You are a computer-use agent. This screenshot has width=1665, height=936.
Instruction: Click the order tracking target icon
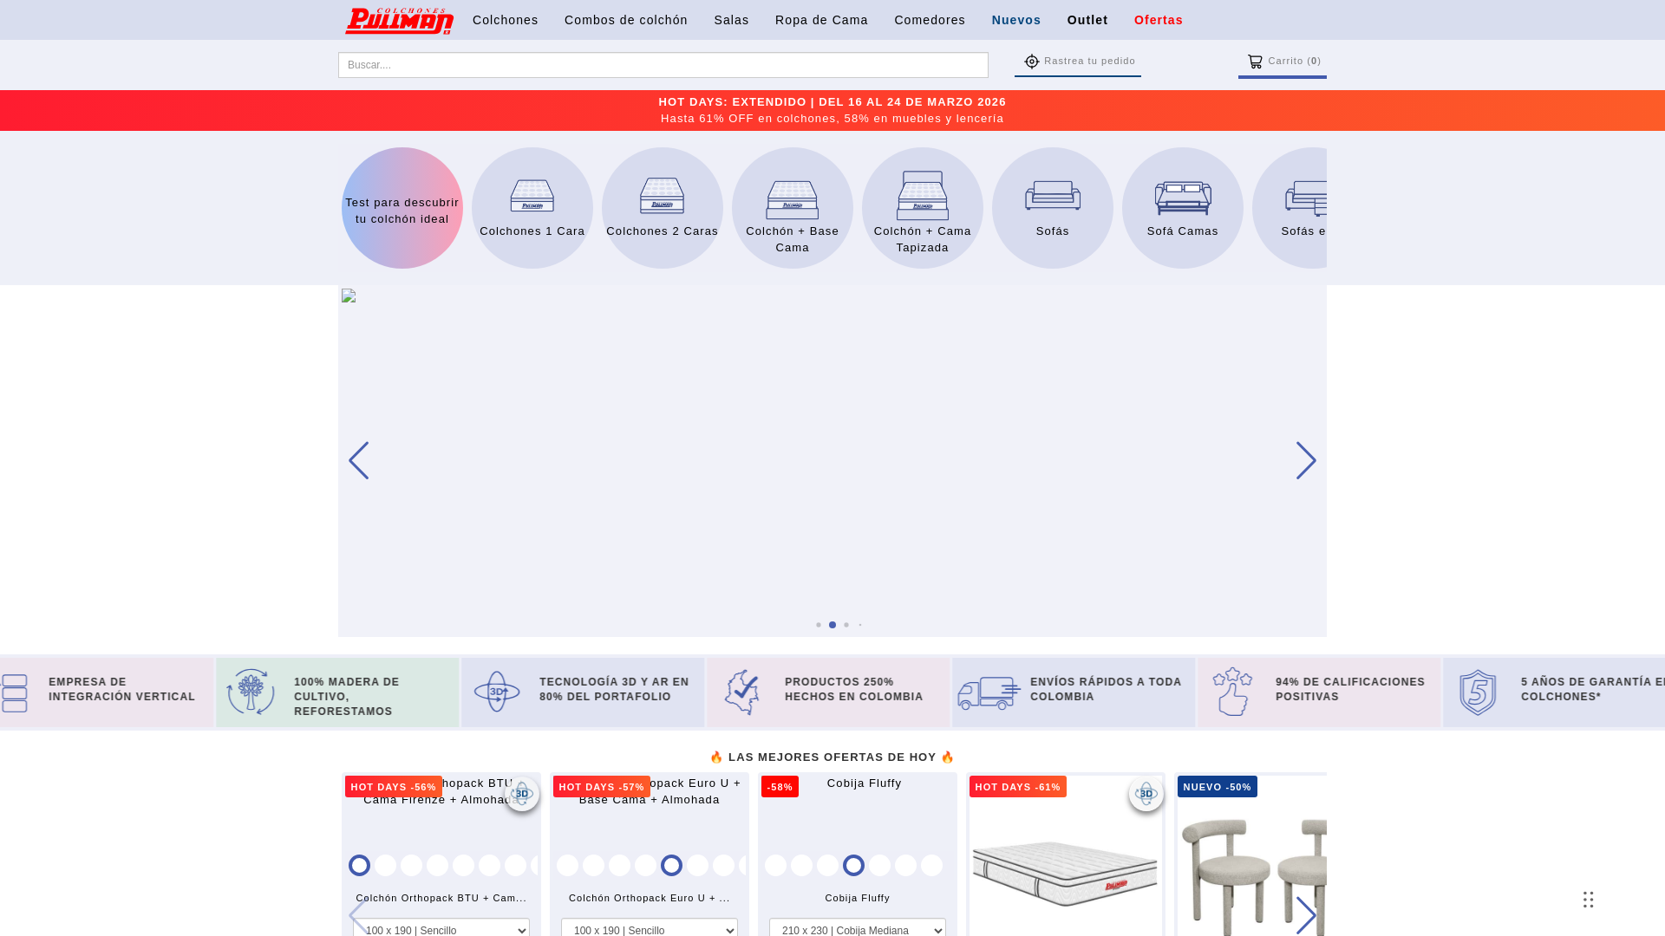pos(1031,62)
